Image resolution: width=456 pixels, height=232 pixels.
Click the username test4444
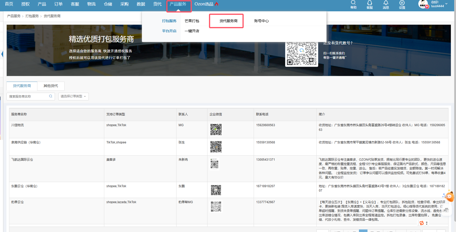click(437, 6)
